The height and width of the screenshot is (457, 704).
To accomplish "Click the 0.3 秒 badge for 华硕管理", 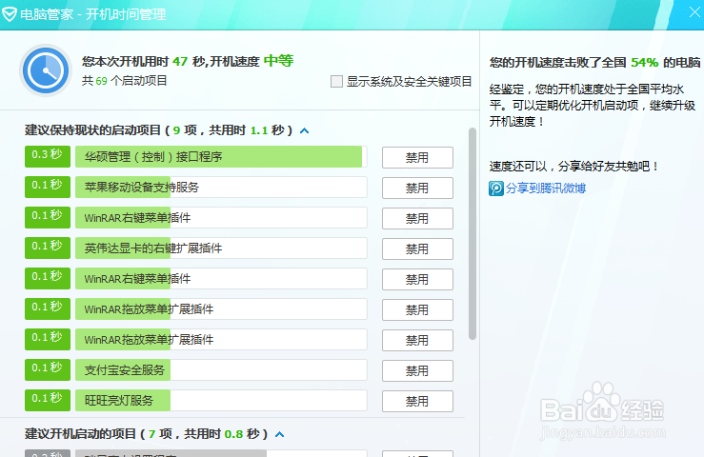I will click(48, 156).
